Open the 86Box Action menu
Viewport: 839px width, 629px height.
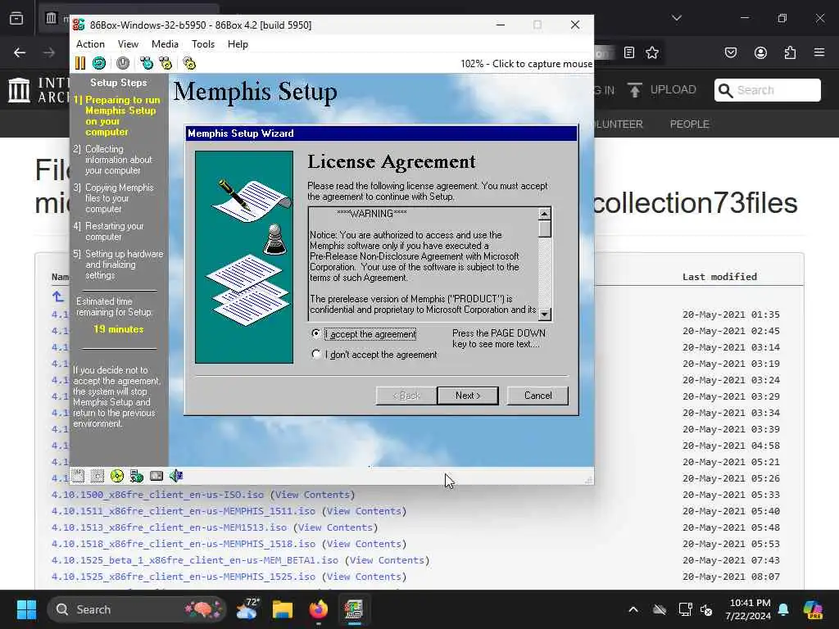click(x=90, y=44)
